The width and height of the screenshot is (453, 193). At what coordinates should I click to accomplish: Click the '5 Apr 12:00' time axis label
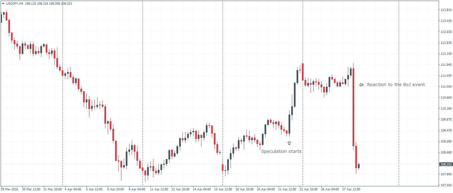tap(94, 189)
